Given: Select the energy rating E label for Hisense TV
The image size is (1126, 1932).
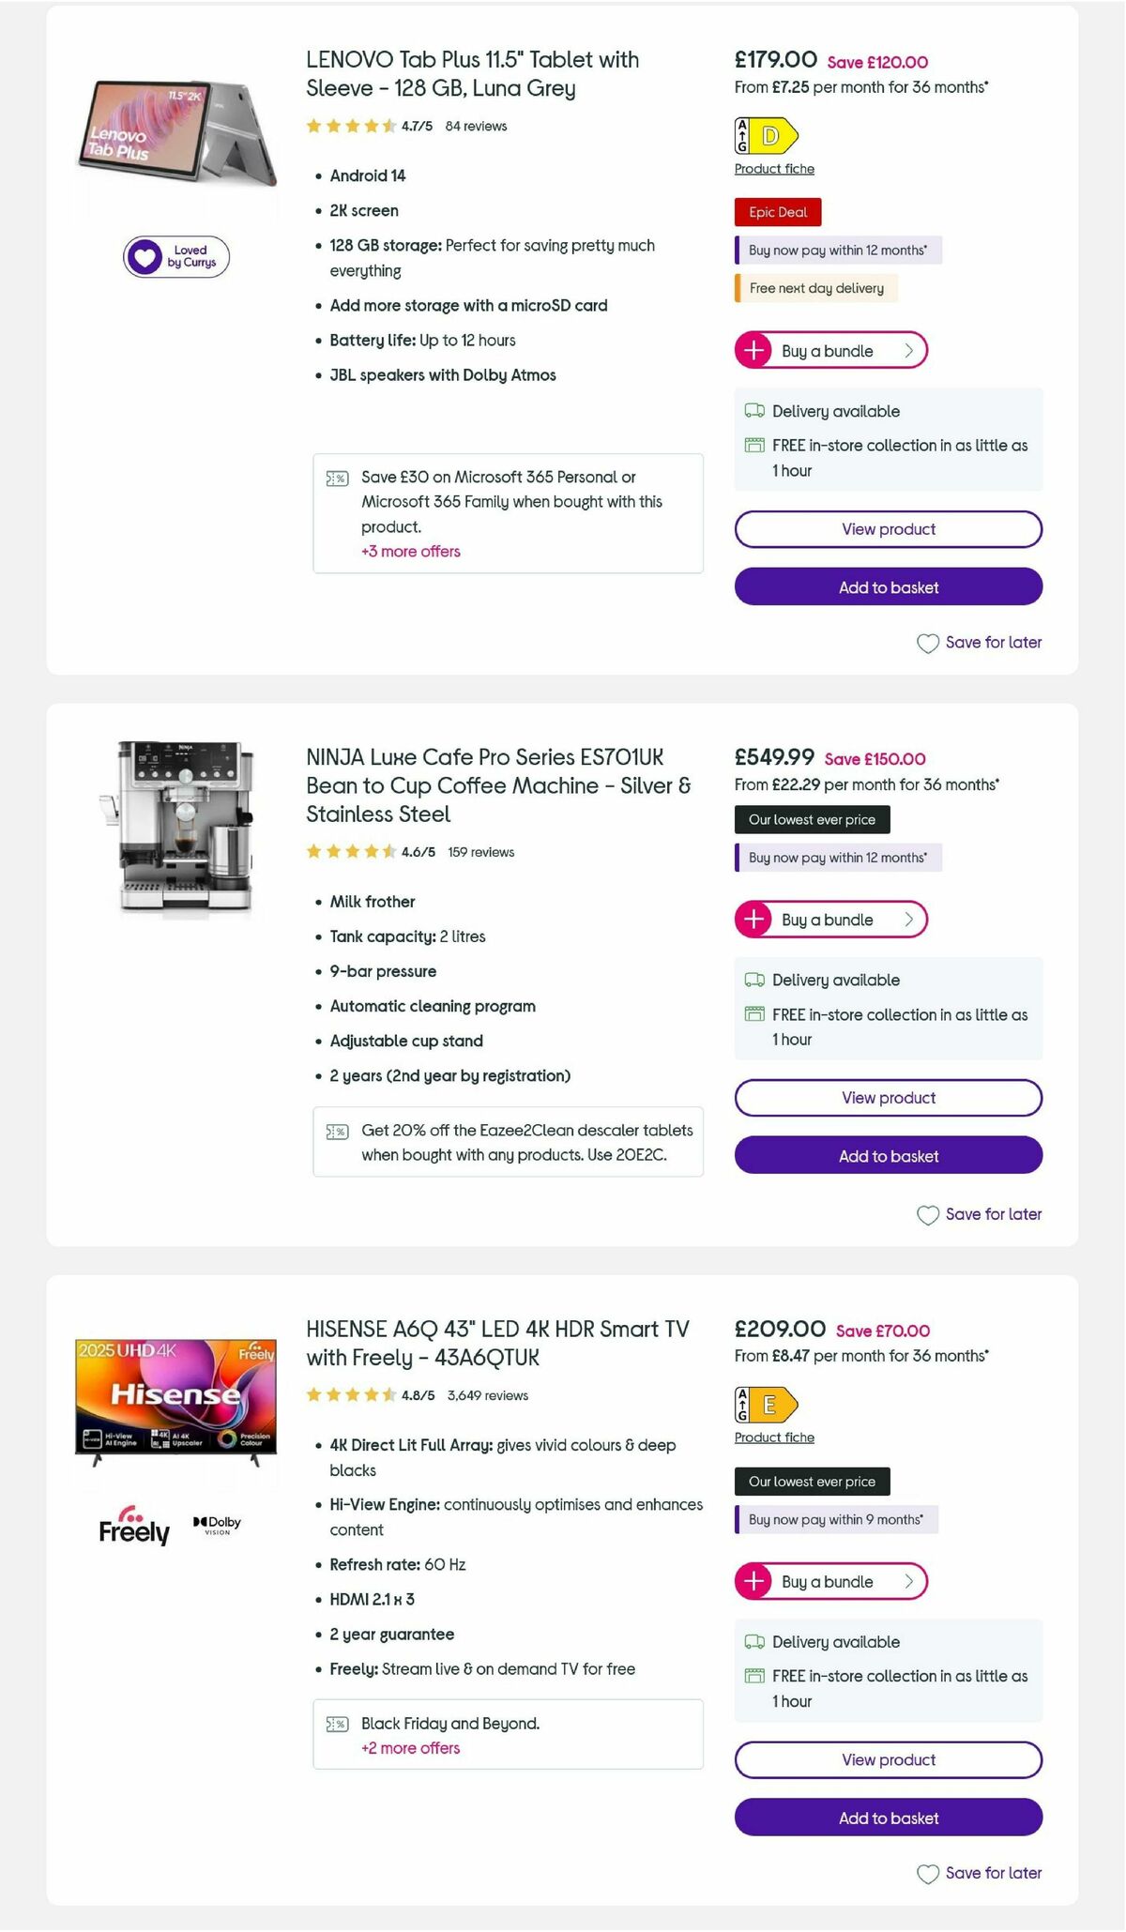Looking at the screenshot, I should tap(766, 1403).
